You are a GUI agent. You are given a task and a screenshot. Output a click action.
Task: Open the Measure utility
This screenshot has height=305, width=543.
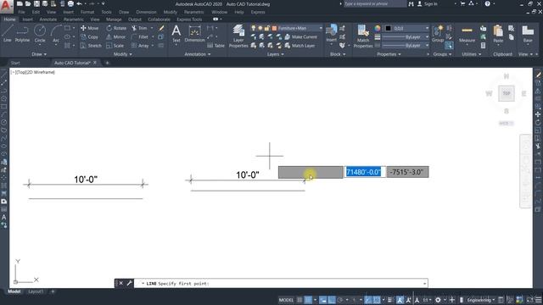(x=467, y=34)
